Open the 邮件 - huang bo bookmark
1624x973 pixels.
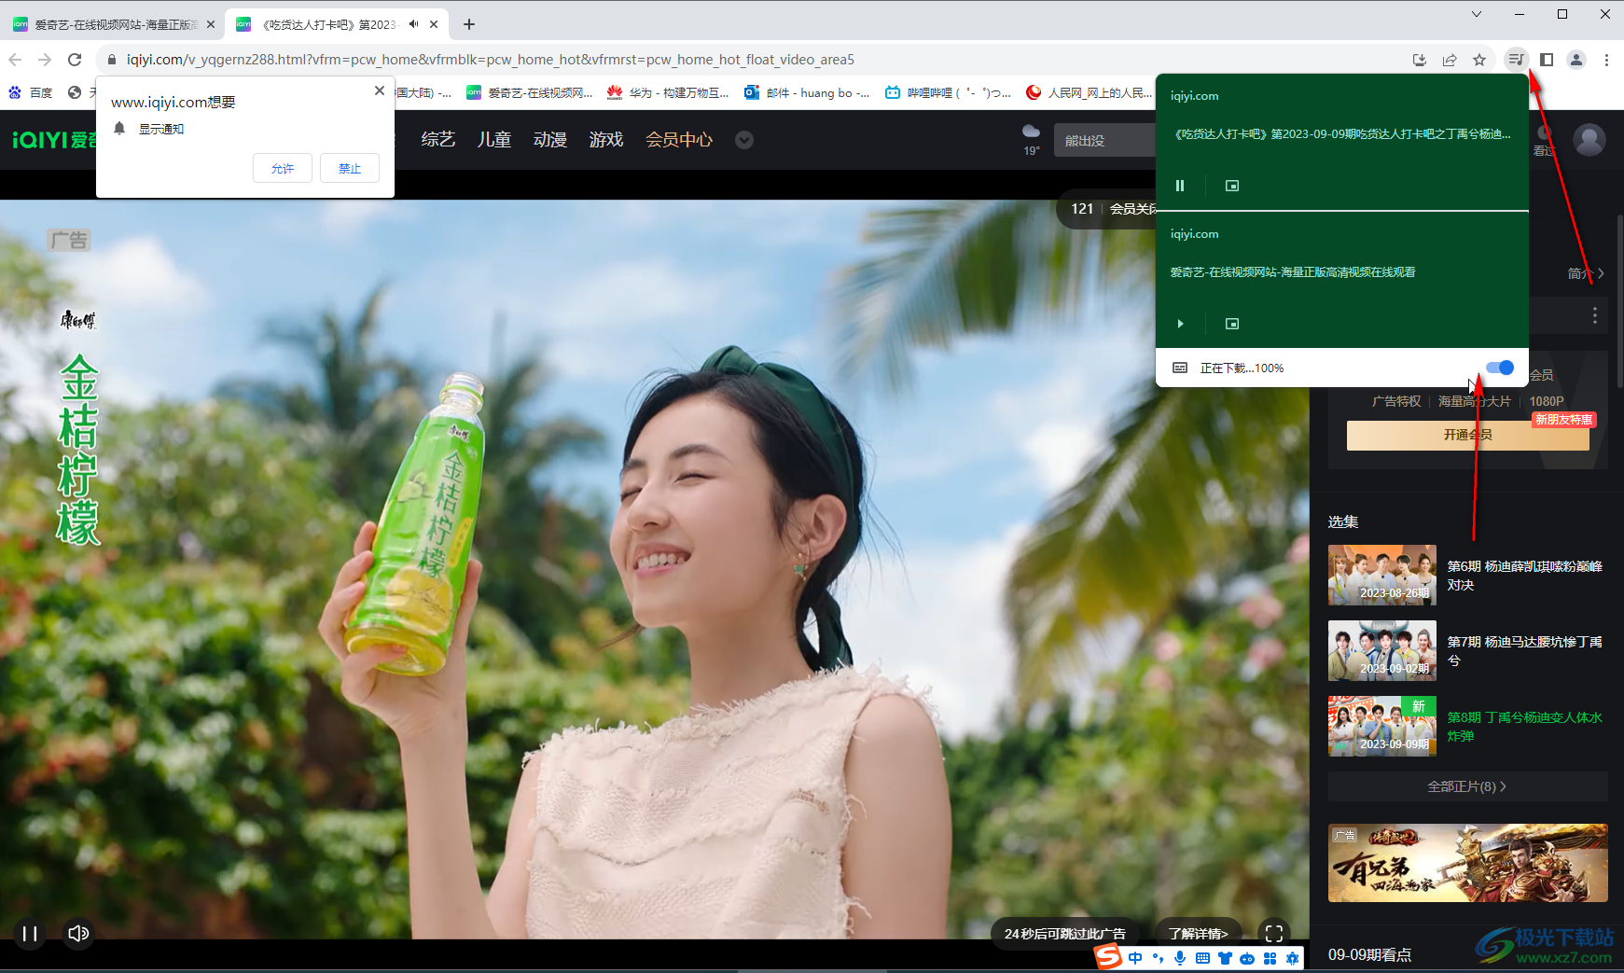pyautogui.click(x=807, y=92)
